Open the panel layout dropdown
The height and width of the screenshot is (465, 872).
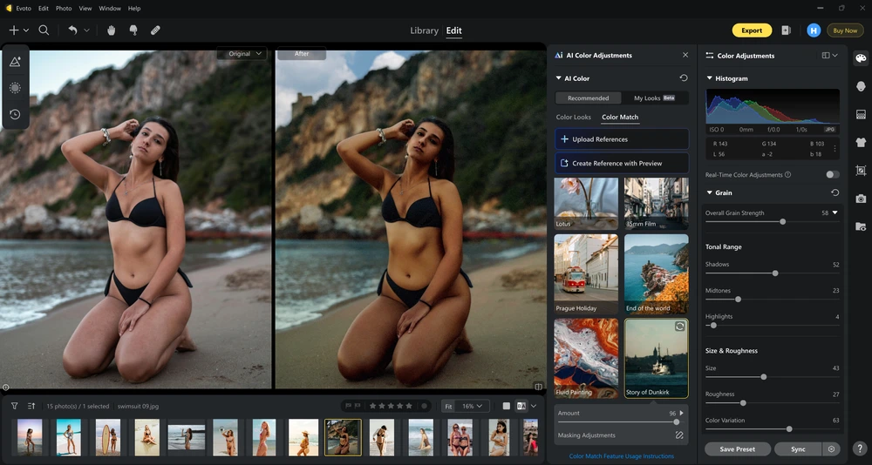pyautogui.click(x=829, y=56)
